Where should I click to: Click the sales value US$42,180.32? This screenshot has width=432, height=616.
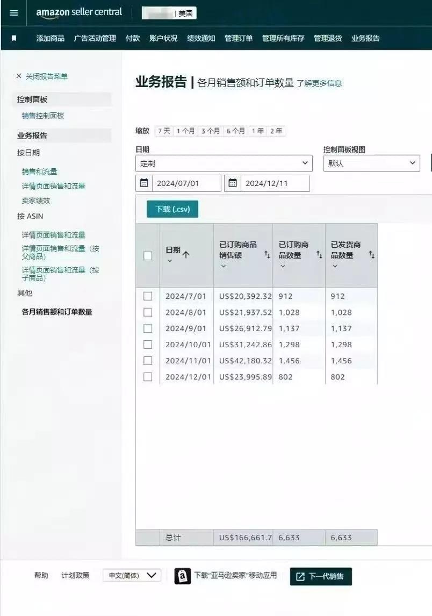coord(246,361)
